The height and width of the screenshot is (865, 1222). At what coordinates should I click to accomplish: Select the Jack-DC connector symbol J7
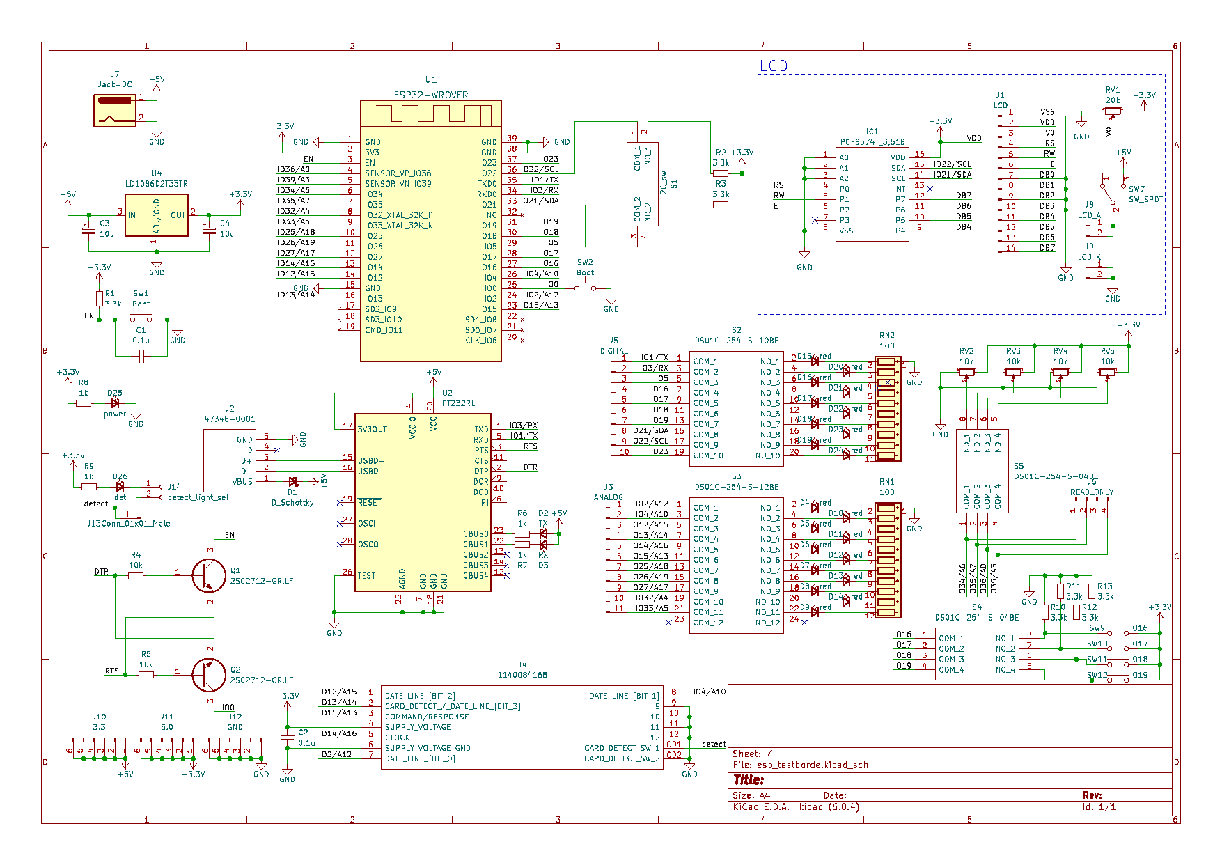click(x=115, y=110)
